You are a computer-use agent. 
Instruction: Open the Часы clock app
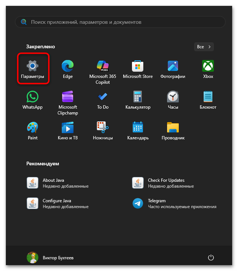pyautogui.click(x=173, y=100)
